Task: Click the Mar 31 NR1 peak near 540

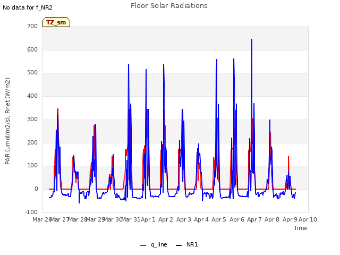Action: coord(129,64)
